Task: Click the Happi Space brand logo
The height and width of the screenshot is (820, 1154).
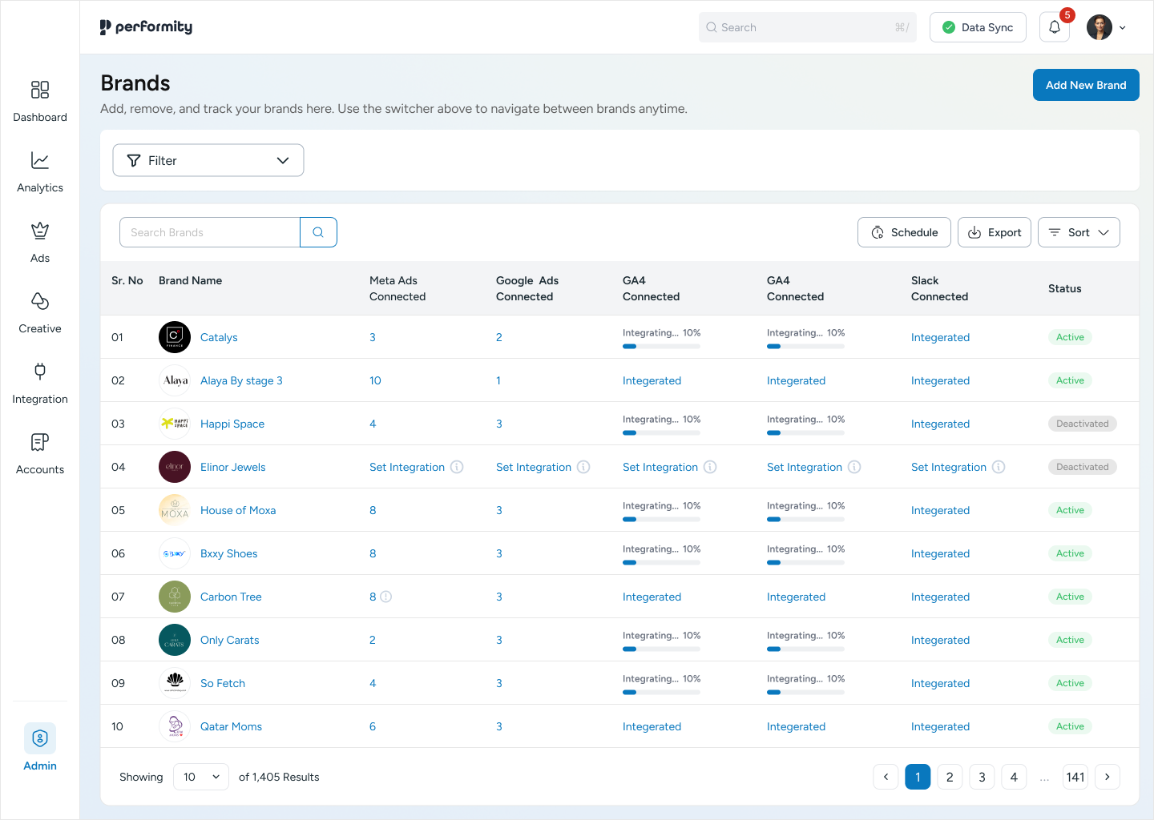Action: (x=175, y=424)
